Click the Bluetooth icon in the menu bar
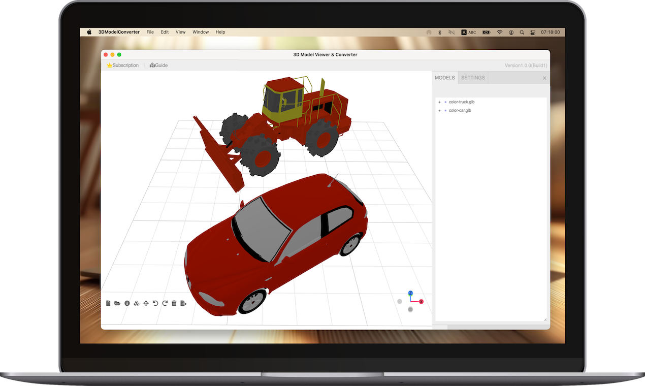This screenshot has height=386, width=645. 440,32
